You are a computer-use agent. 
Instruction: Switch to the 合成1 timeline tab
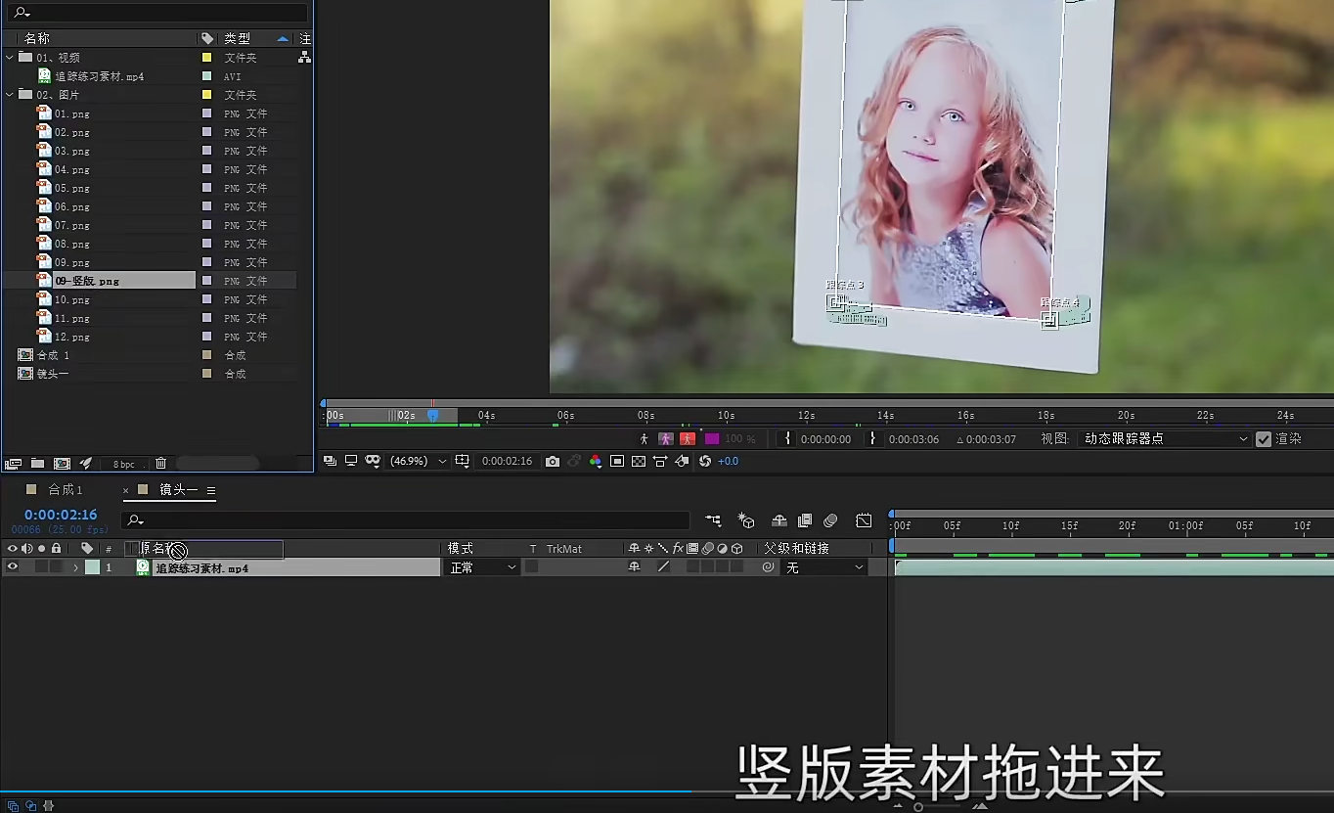click(x=66, y=489)
